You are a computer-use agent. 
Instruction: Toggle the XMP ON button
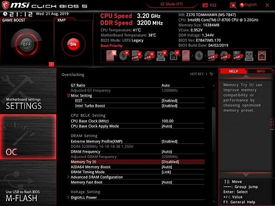[73, 44]
